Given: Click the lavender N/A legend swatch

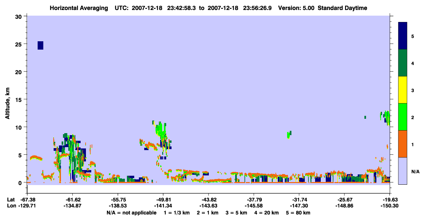Looking at the screenshot, I should click(403, 171).
